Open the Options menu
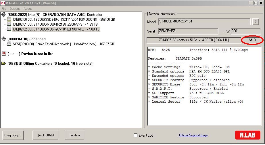The image size is (265, 145). [15, 9]
